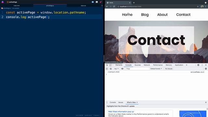
Task: Open the Sources DevTools tab
Action: pyautogui.click(x=137, y=65)
